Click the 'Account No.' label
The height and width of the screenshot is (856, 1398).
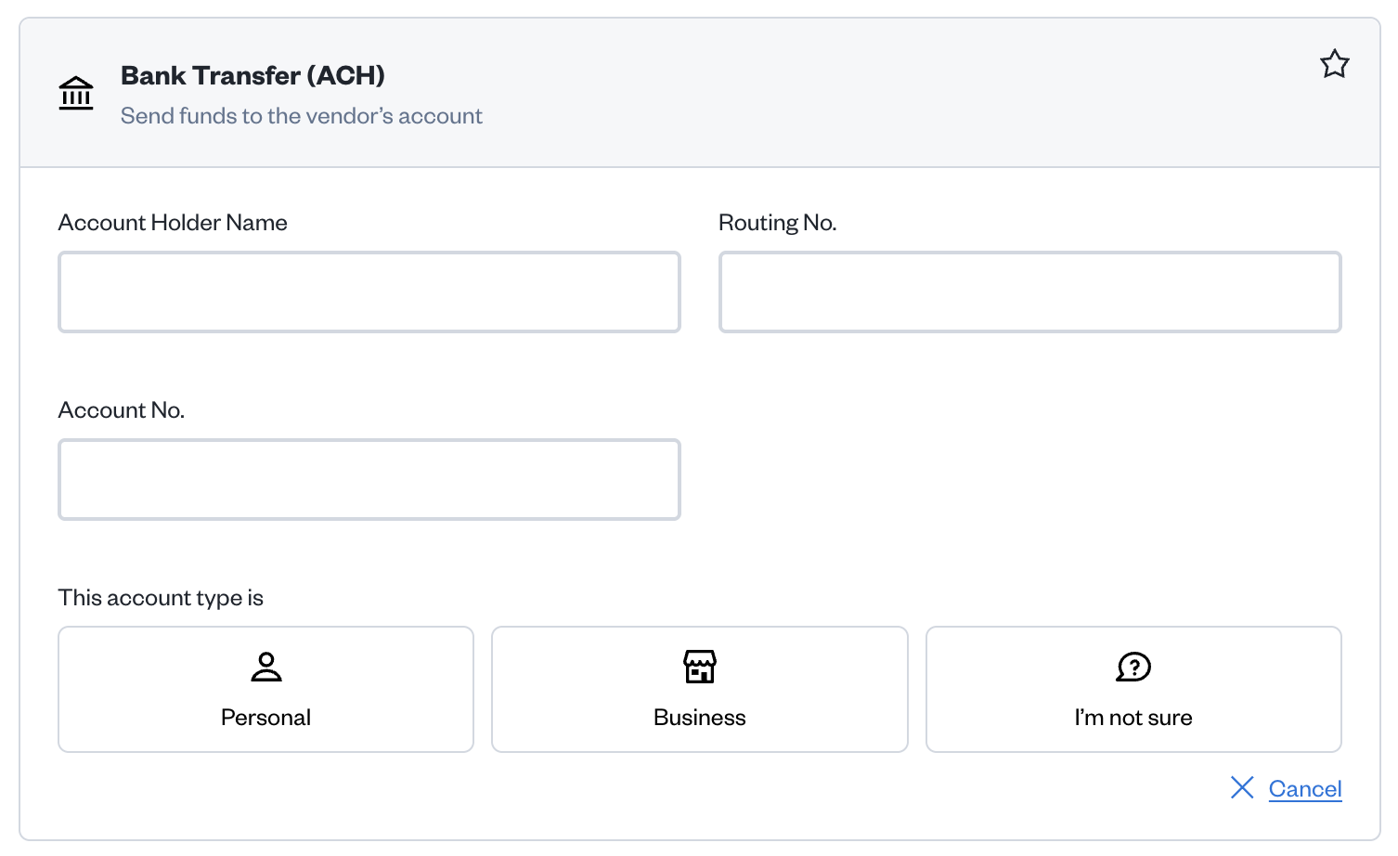(x=122, y=410)
